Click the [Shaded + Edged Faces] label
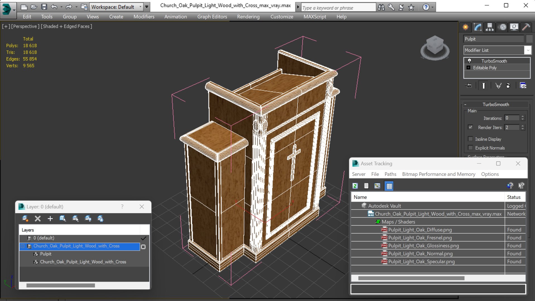 pyautogui.click(x=66, y=26)
